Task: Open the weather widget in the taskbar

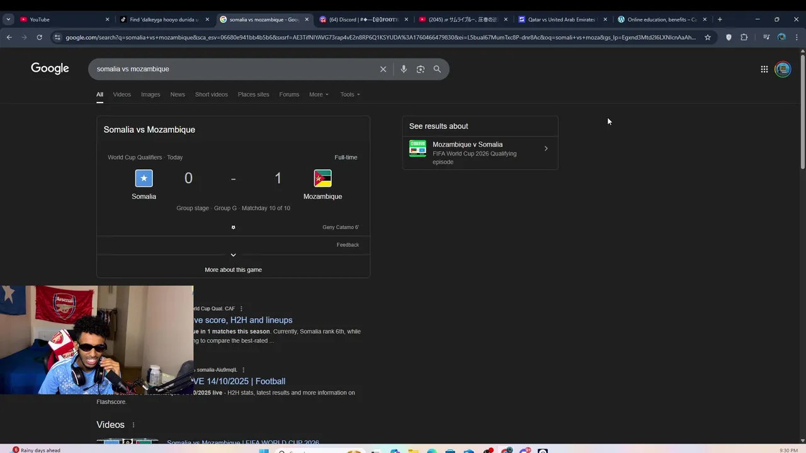Action: pyautogui.click(x=37, y=450)
